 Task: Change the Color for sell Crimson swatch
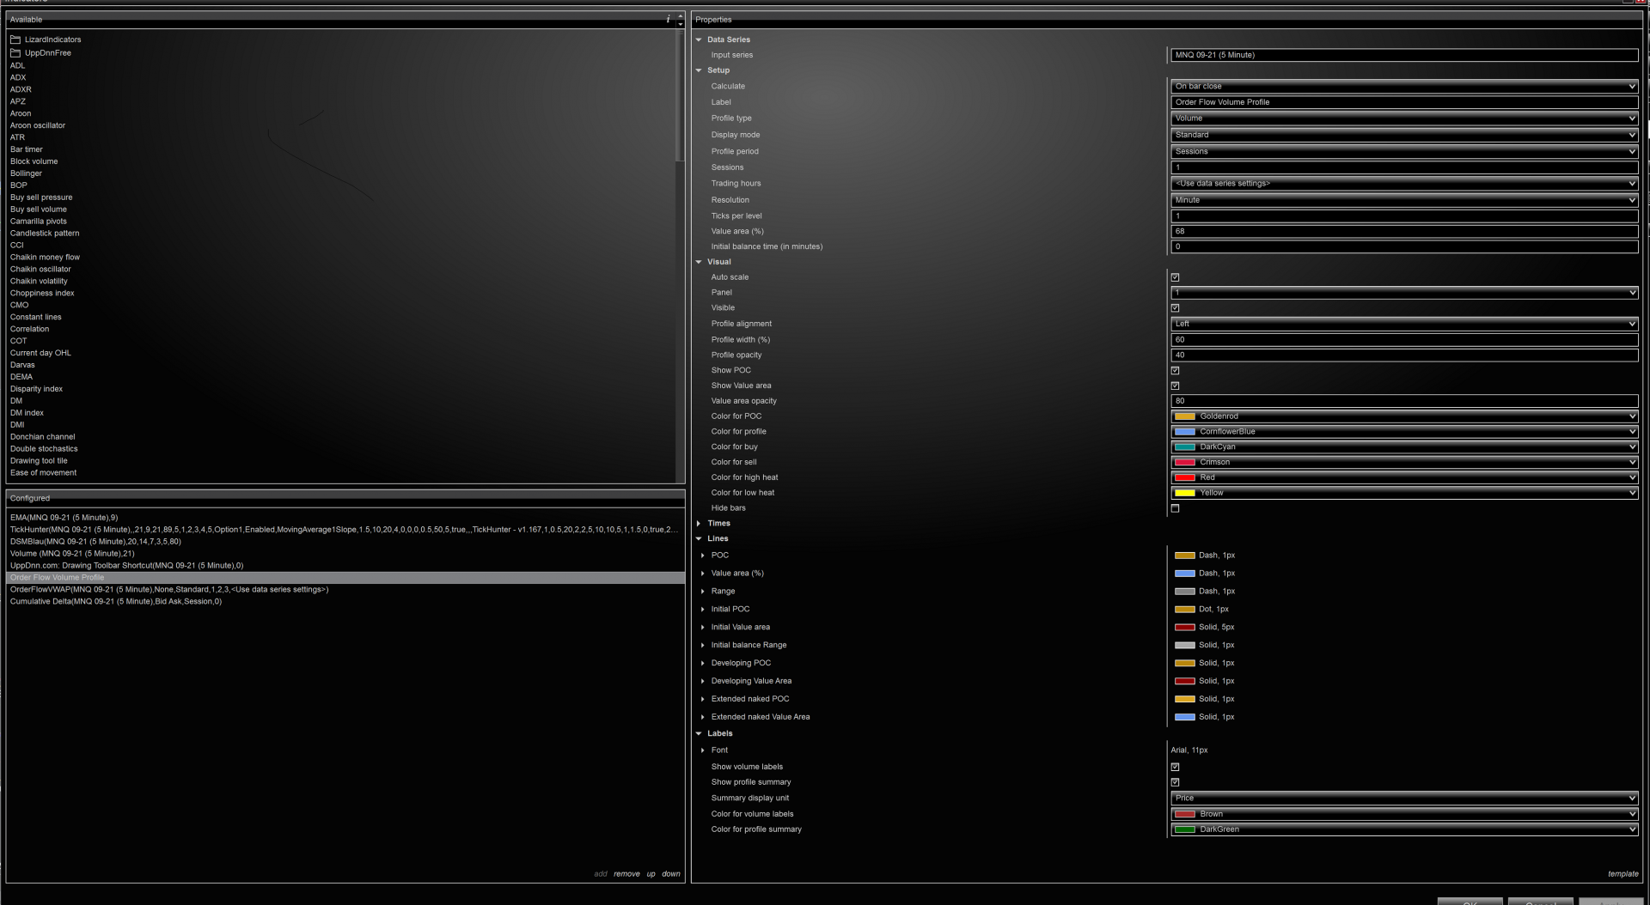point(1185,463)
